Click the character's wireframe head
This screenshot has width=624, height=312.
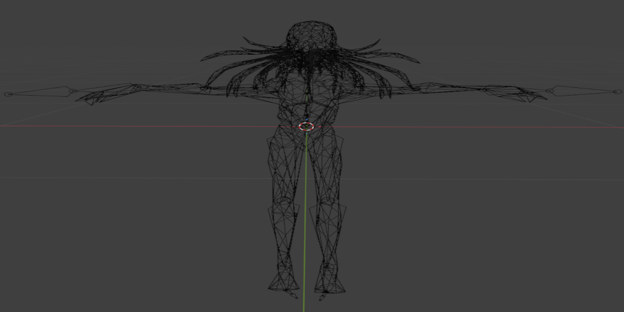pos(312,35)
